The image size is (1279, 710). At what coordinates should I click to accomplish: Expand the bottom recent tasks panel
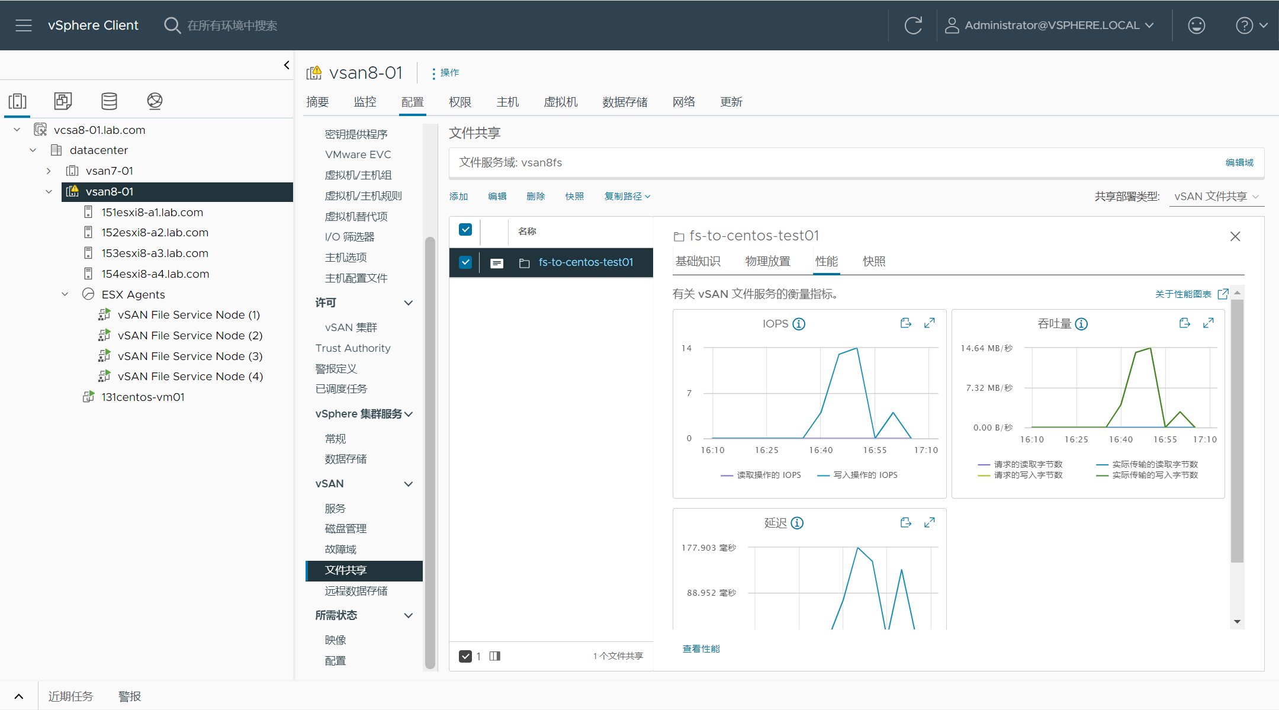[19, 696]
